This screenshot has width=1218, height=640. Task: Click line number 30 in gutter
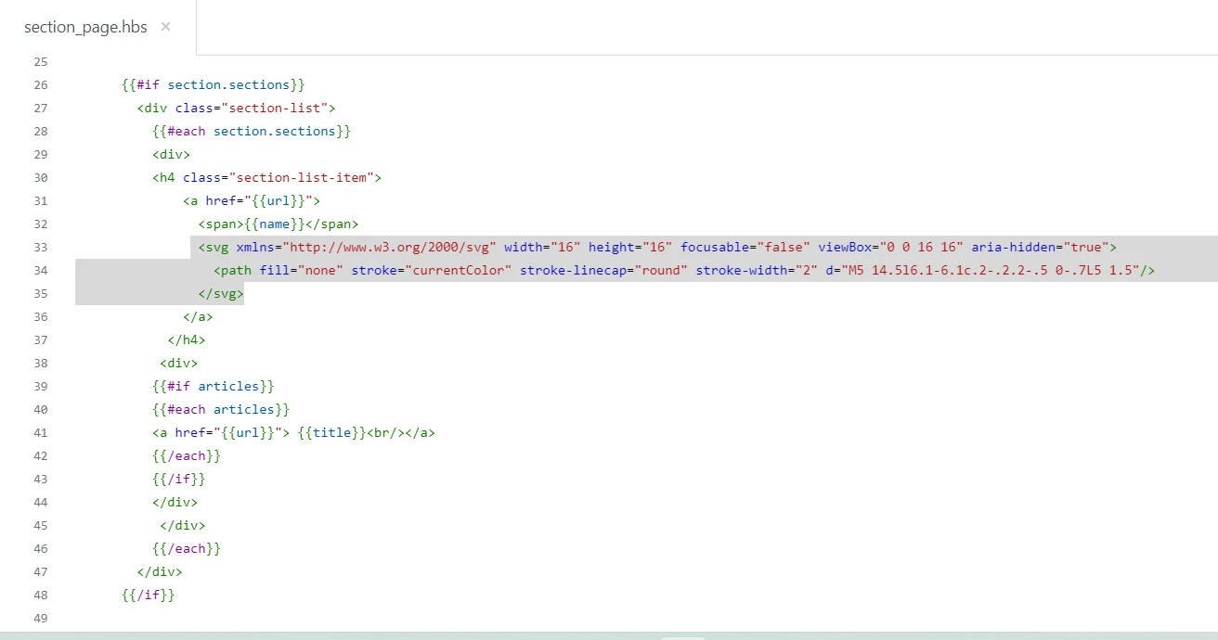tap(39, 178)
